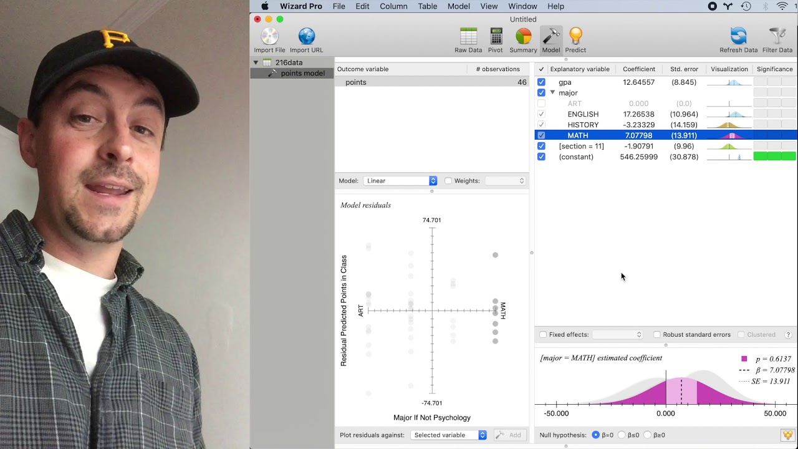This screenshot has width=798, height=449.
Task: Open the Model type Linear dropdown
Action: 400,181
